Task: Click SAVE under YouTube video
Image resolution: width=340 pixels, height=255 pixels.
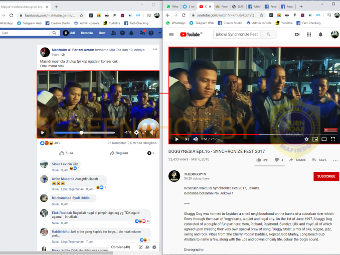Action: (x=319, y=160)
